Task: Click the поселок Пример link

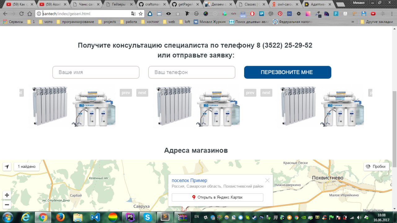Action: click(x=189, y=181)
